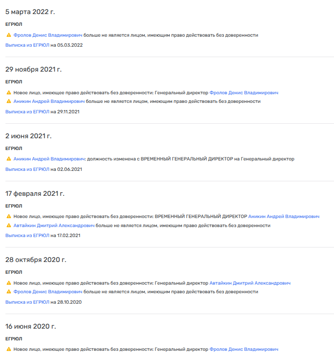Click warning icon beside 2 June 2021 position change
The height and width of the screenshot is (354, 334).
(x=9, y=159)
